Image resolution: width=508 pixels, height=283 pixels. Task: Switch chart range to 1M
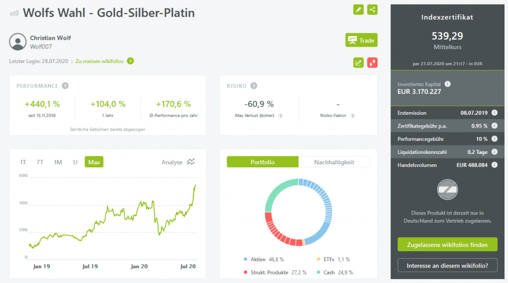point(58,162)
